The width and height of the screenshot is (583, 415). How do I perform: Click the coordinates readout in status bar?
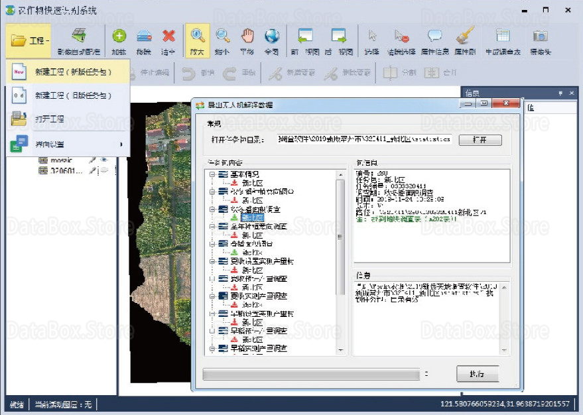(505, 404)
